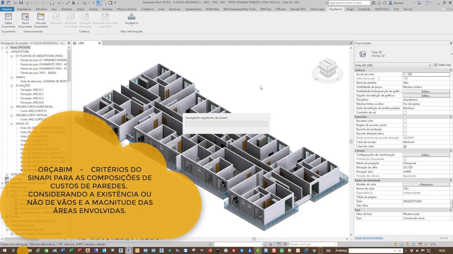Click the Modelo principal design option dropdown
This screenshot has width=453, height=254.
point(313,244)
